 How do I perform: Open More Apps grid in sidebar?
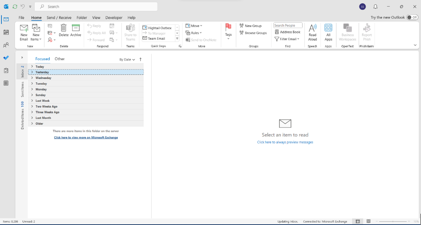(x=6, y=83)
